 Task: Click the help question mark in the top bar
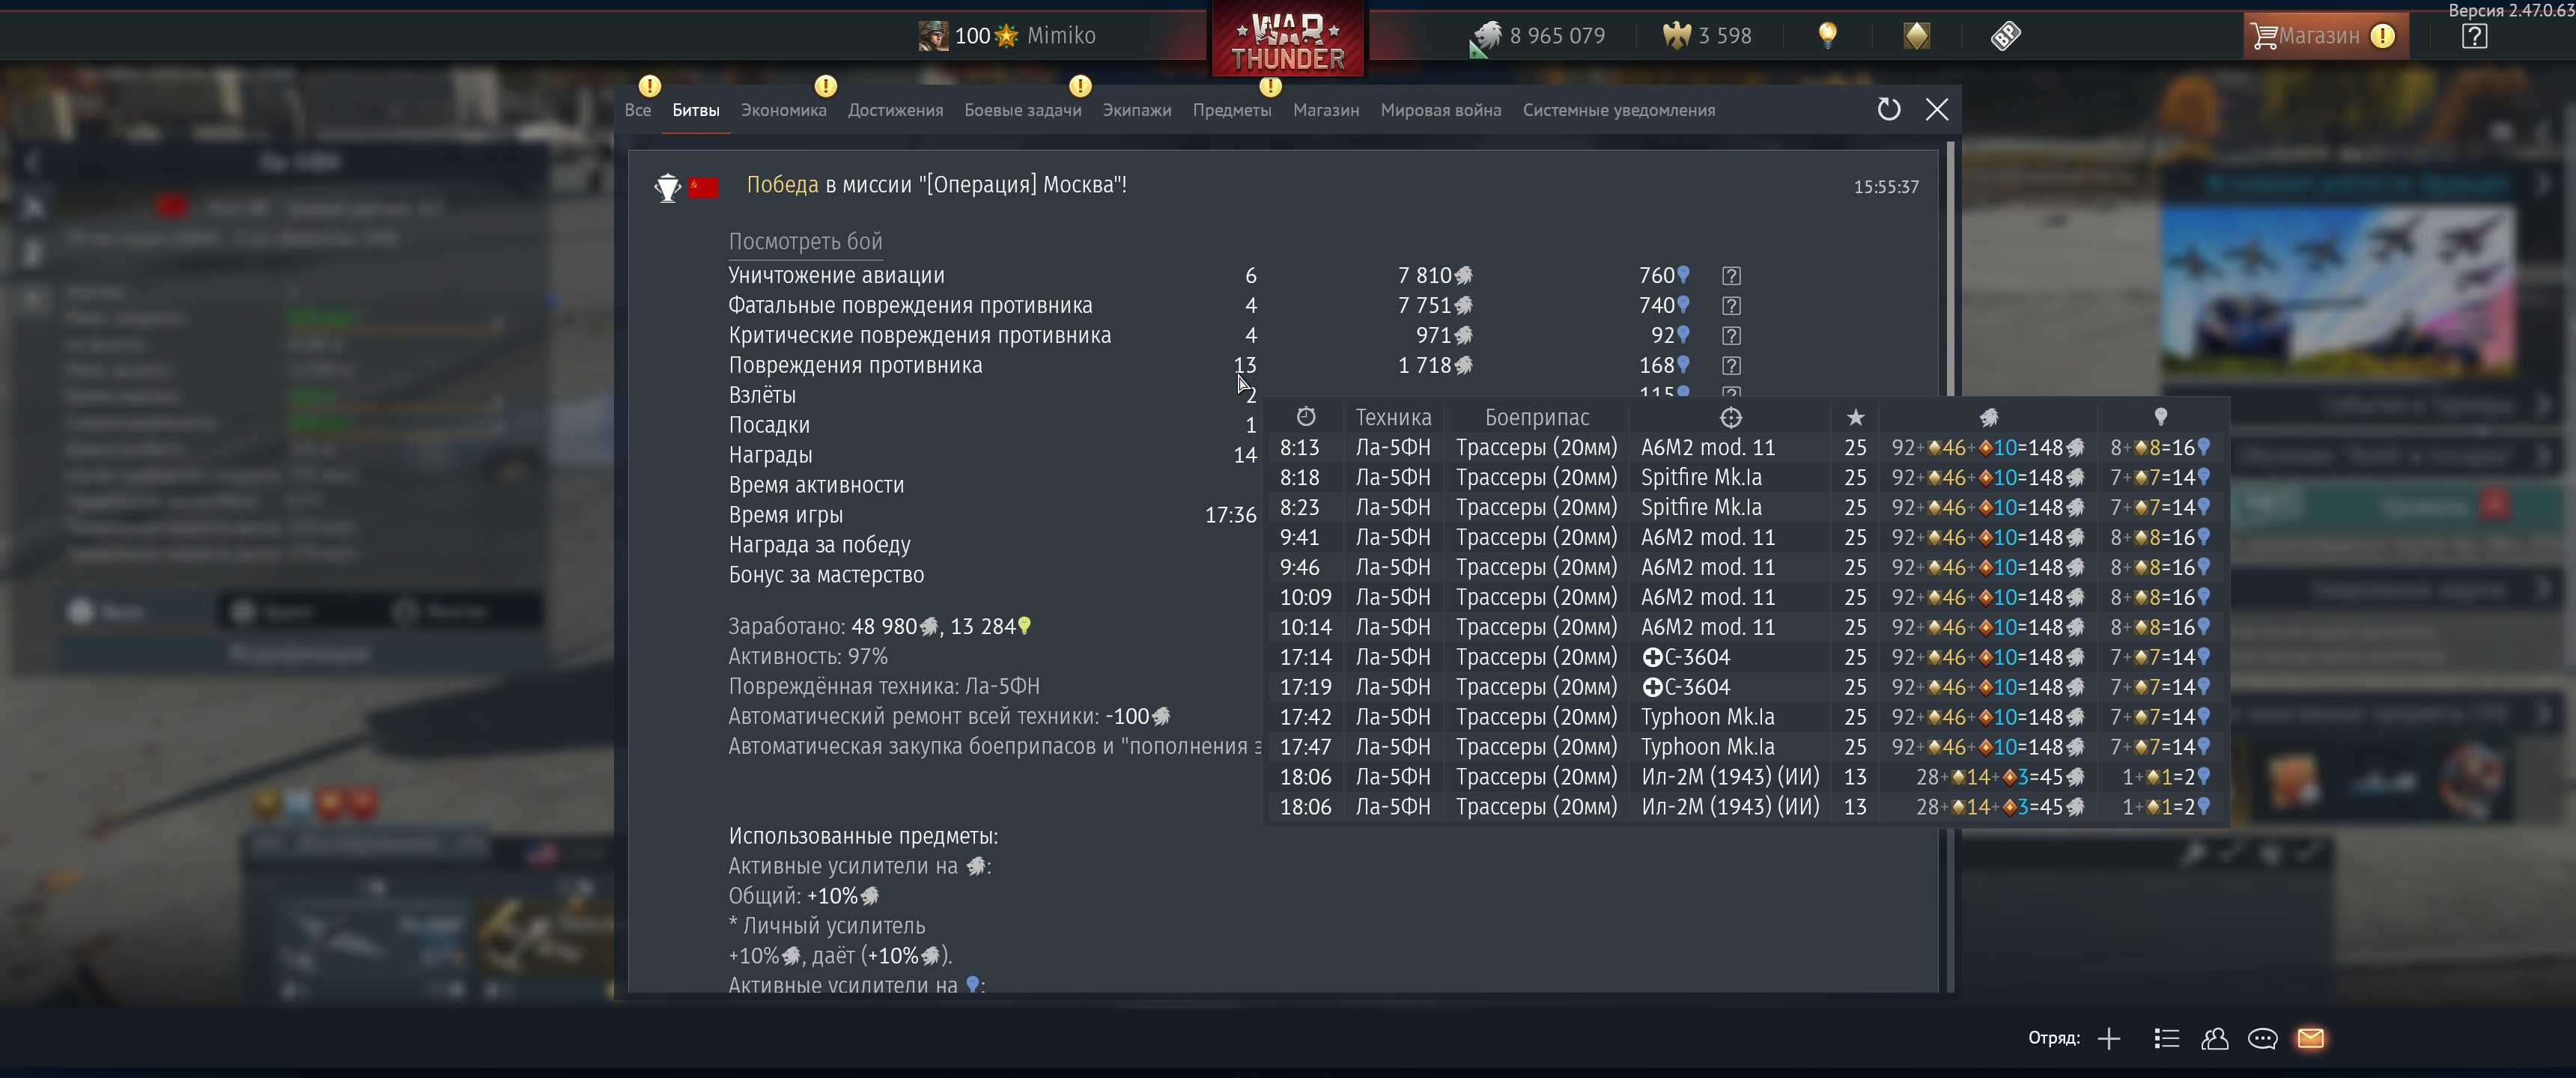click(x=2474, y=36)
